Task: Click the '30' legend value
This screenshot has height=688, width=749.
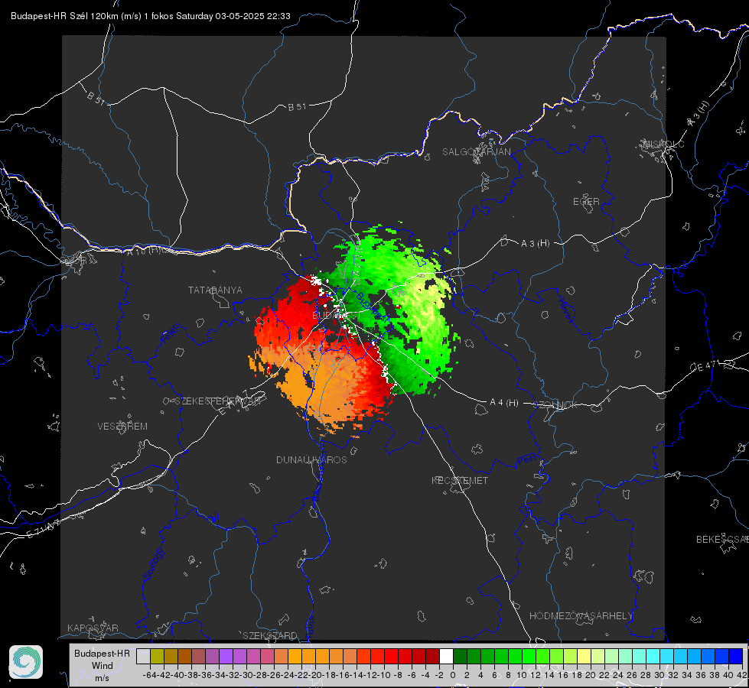Action: (659, 675)
